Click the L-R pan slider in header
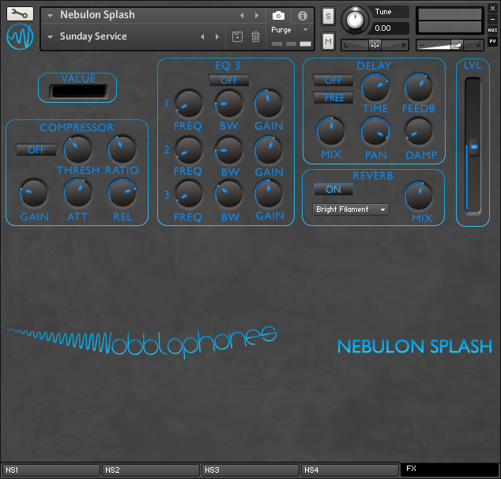The width and height of the screenshot is (501, 479). [x=375, y=45]
